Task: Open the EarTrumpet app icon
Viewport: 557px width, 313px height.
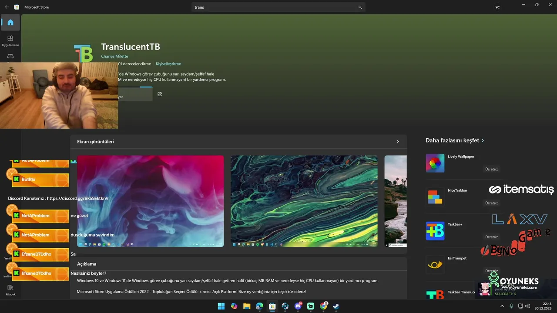Action: 435,265
